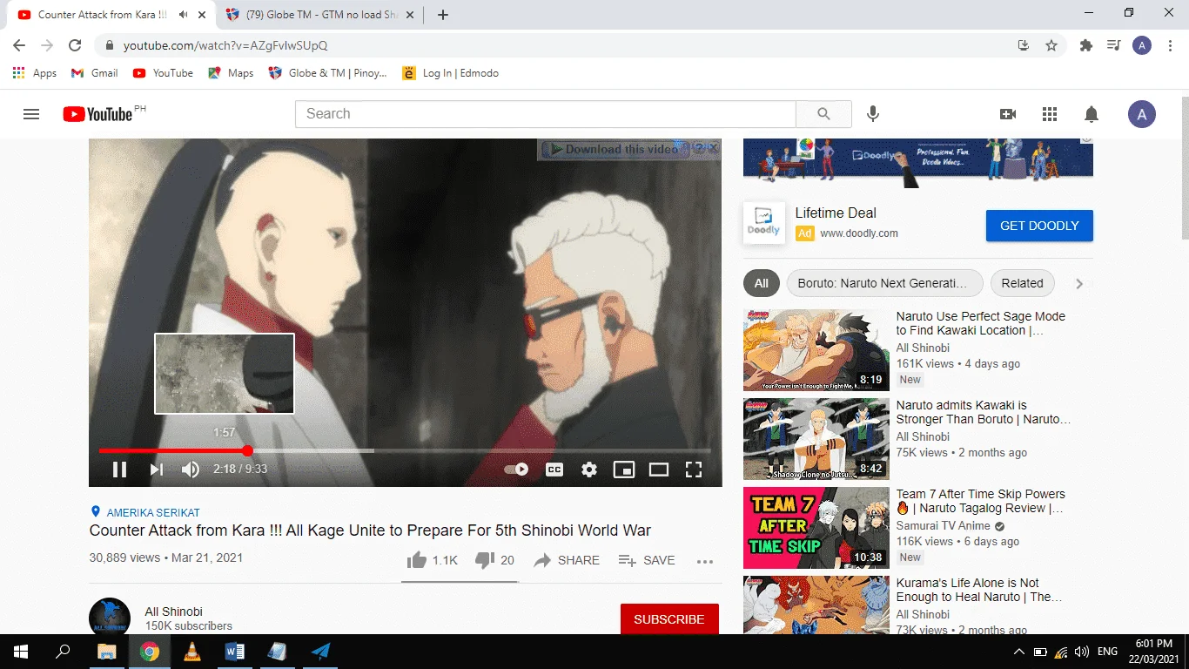This screenshot has height=669, width=1189.
Task: Open Telegram from the taskbar
Action: [320, 652]
